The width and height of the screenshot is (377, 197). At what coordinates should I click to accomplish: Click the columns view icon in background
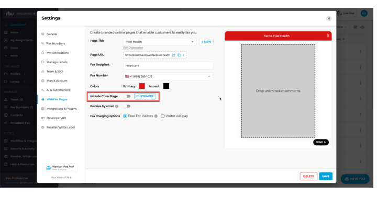pos(355,27)
